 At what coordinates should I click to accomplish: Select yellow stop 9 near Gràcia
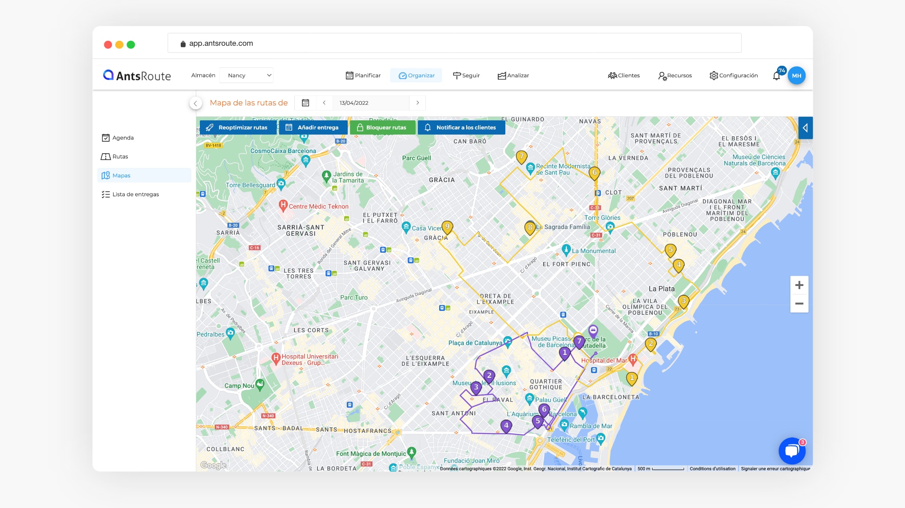pyautogui.click(x=447, y=227)
